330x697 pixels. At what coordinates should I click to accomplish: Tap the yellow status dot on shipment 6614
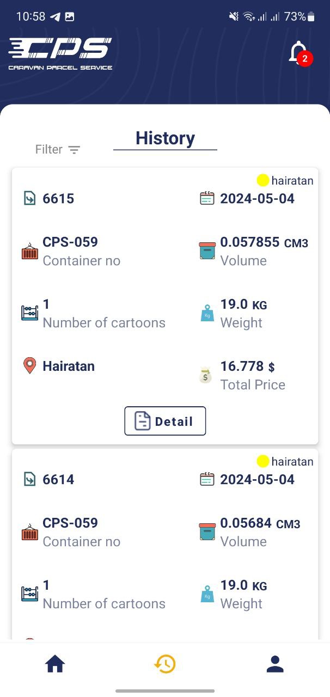(x=263, y=462)
